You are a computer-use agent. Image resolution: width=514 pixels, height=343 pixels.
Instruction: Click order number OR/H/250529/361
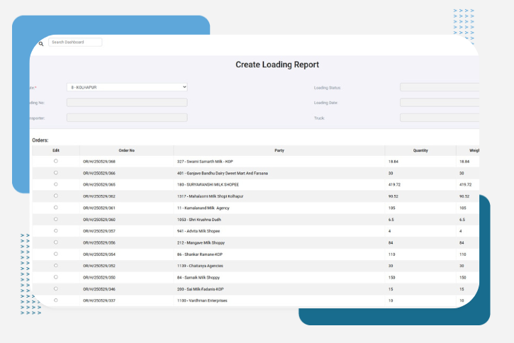pos(99,208)
